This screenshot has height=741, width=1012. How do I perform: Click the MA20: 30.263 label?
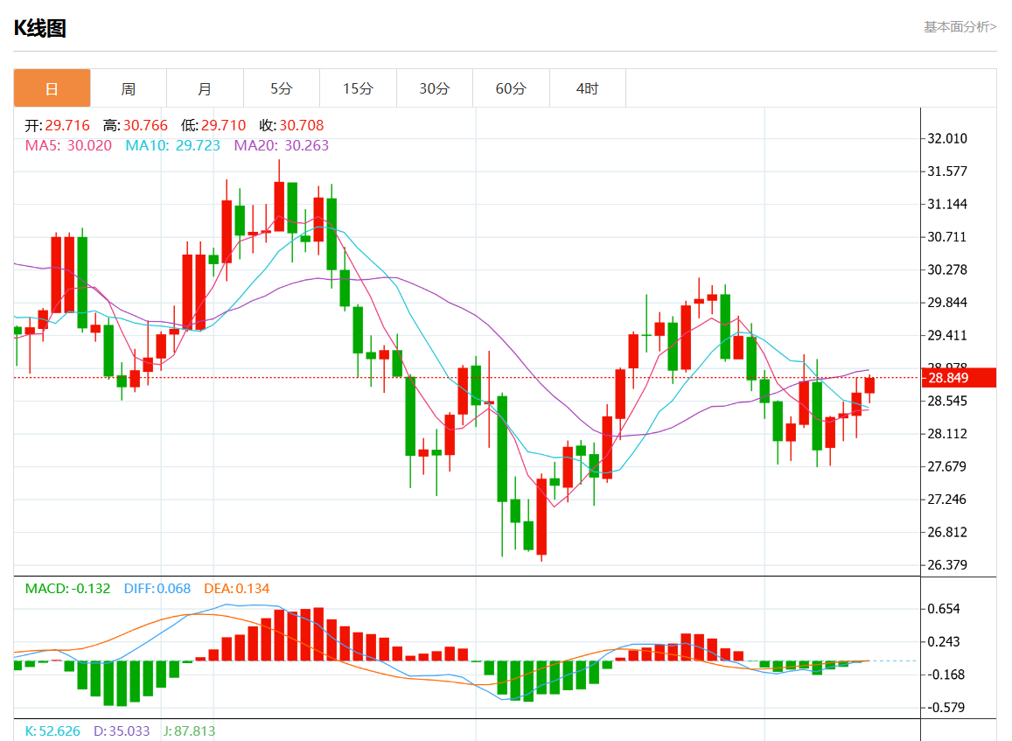coord(282,145)
